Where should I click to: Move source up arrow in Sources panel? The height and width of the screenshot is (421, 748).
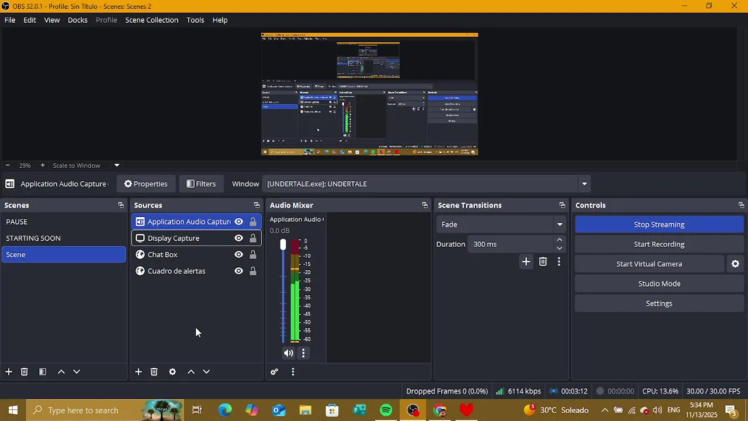(x=191, y=372)
